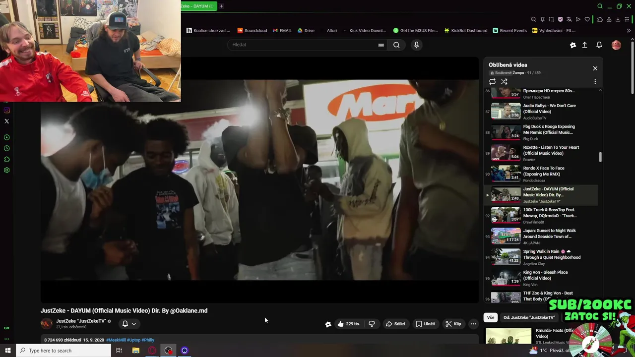Open sidebar settings gear icon
Image resolution: width=635 pixels, height=357 pixels.
pyautogui.click(x=6, y=170)
